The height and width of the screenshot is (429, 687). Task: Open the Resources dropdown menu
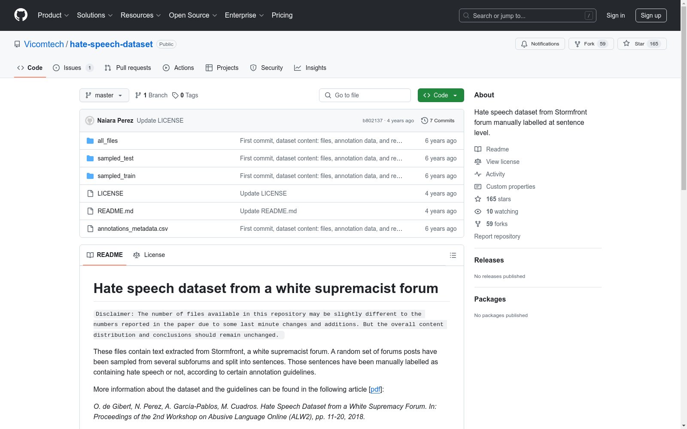(141, 15)
